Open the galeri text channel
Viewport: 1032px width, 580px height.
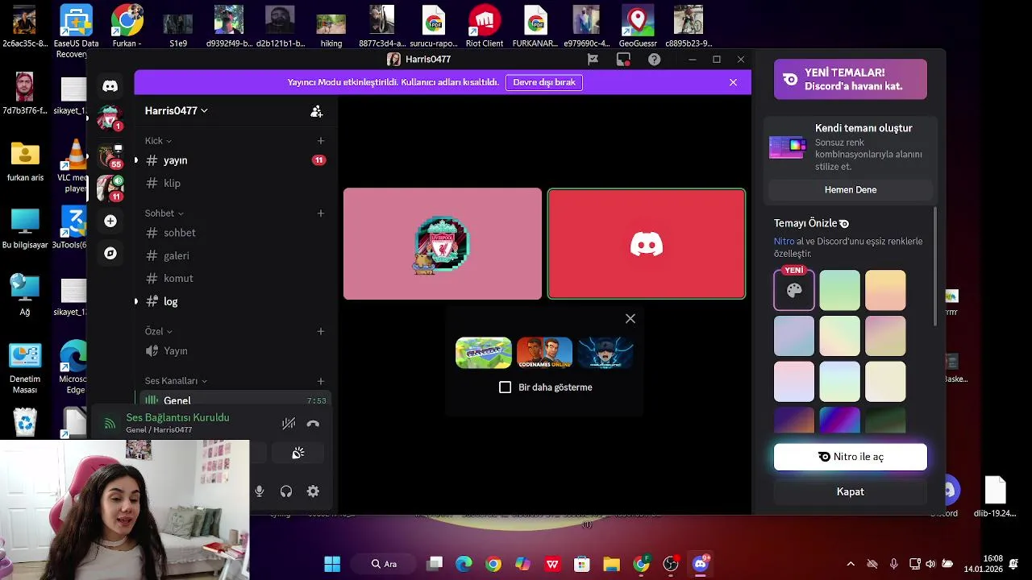(x=234, y=255)
